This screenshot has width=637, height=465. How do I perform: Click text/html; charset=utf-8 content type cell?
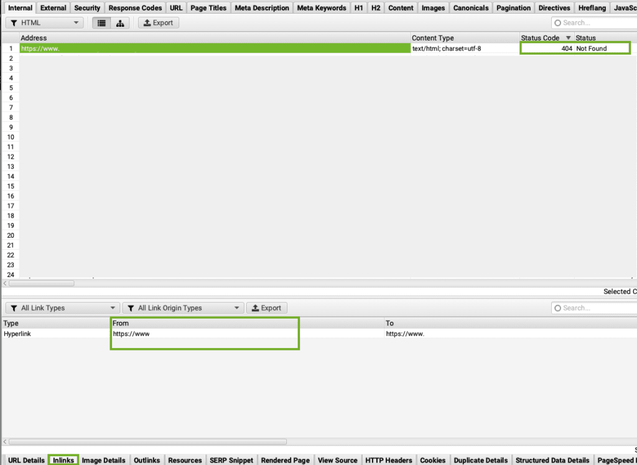(465, 49)
